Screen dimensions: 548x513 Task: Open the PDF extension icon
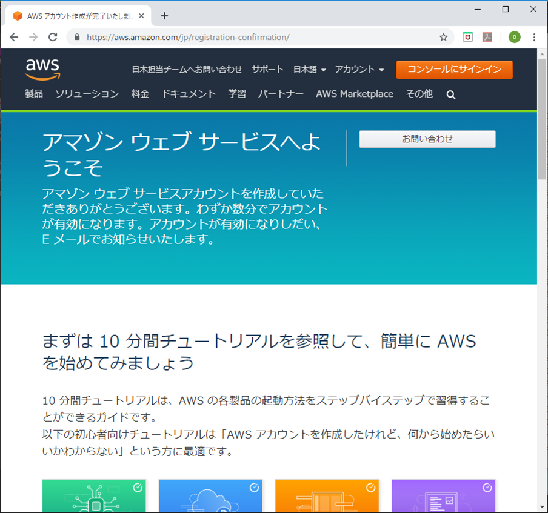click(x=487, y=37)
